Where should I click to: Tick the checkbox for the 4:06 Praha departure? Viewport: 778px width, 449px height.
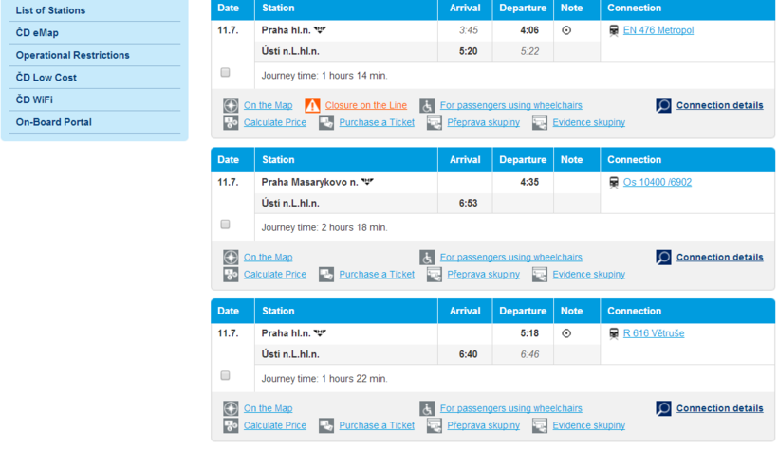[x=225, y=72]
